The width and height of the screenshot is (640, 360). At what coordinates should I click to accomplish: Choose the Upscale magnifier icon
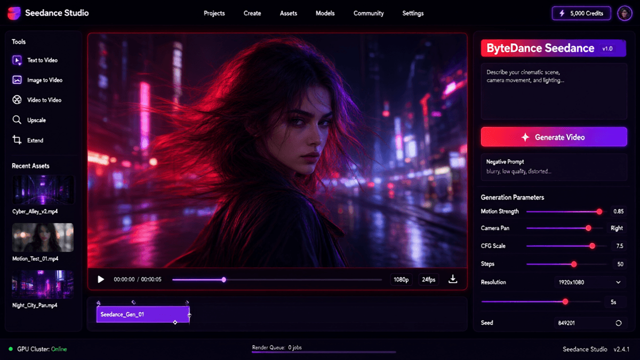pos(17,120)
